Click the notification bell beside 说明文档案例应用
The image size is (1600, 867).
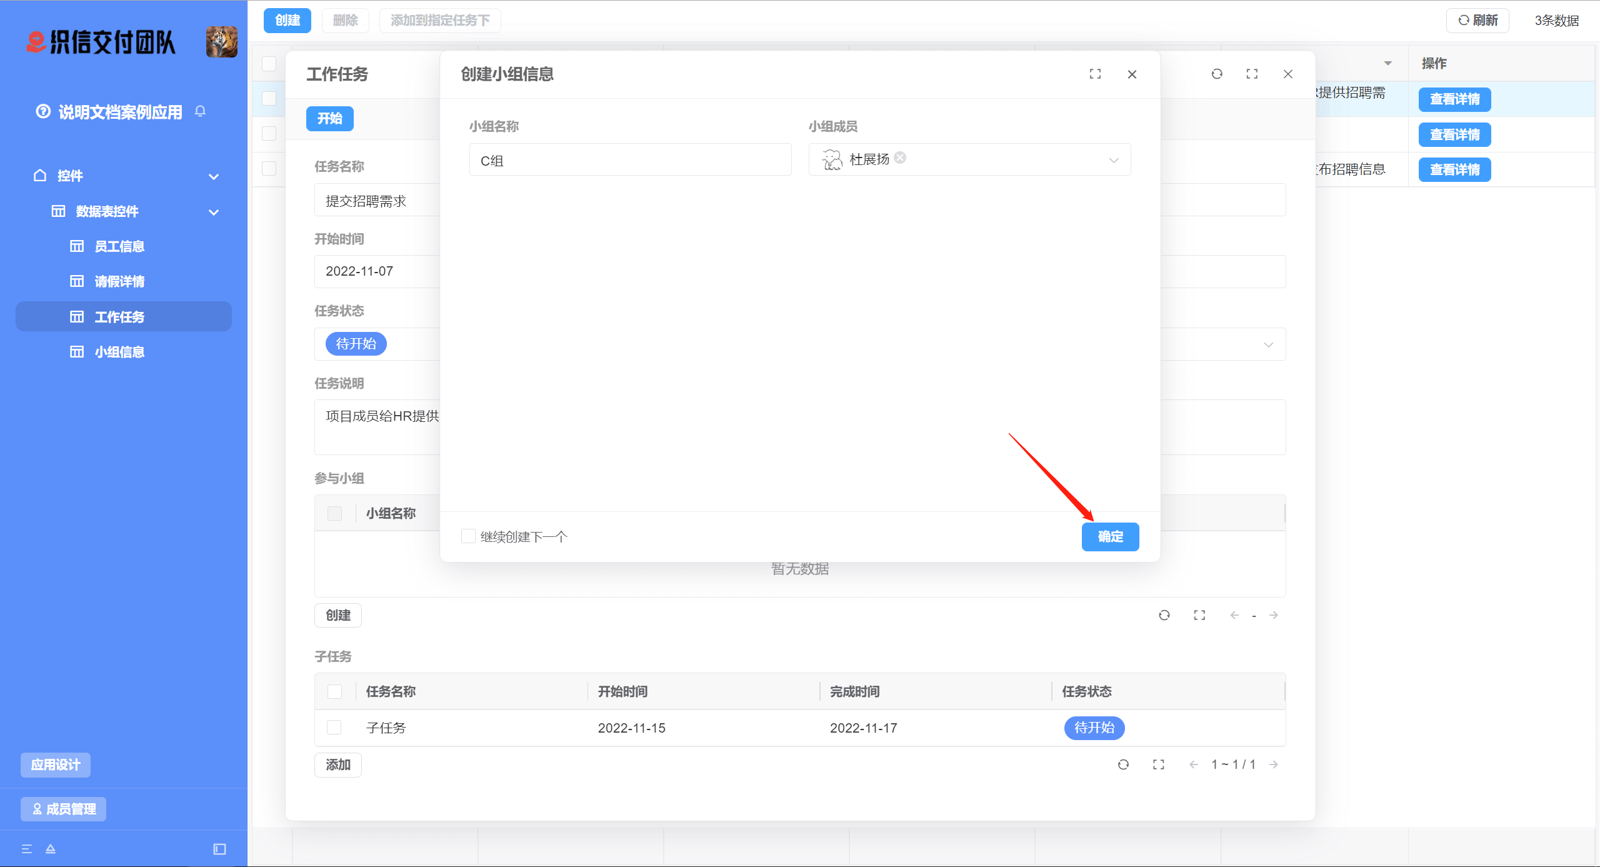[200, 111]
